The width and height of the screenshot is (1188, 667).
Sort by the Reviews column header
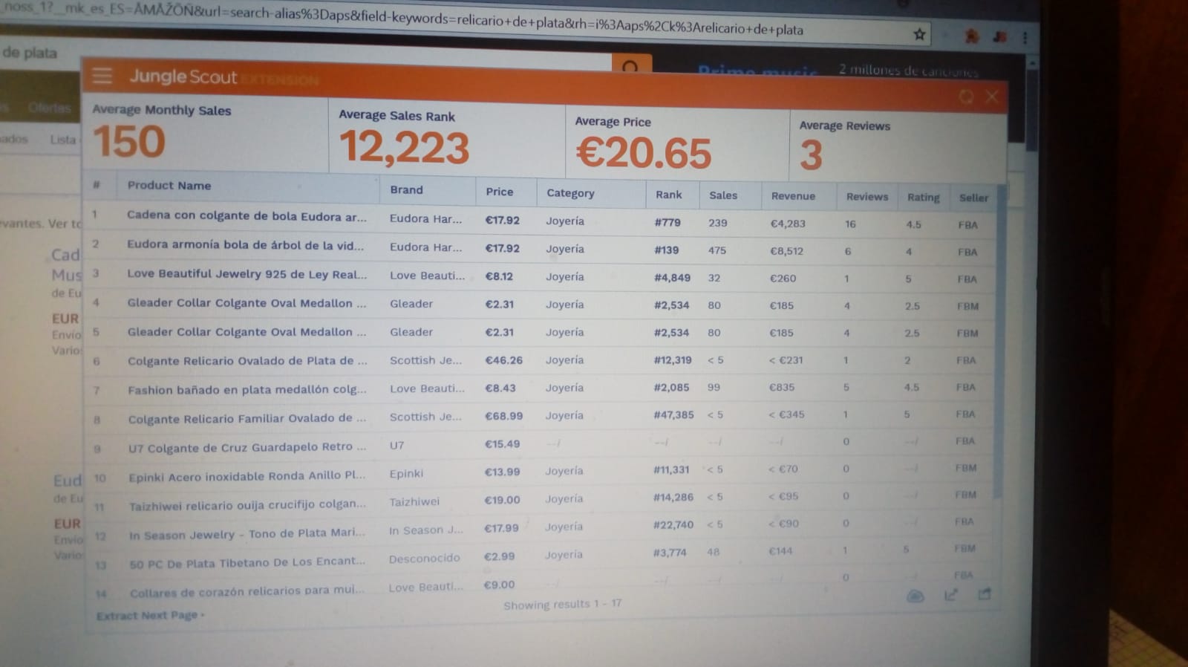coord(867,197)
